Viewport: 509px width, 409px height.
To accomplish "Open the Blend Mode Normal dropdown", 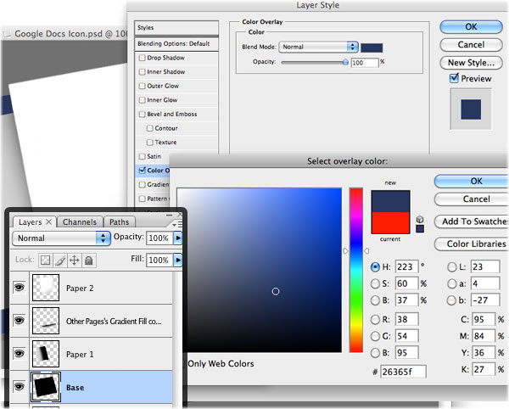I will point(318,47).
